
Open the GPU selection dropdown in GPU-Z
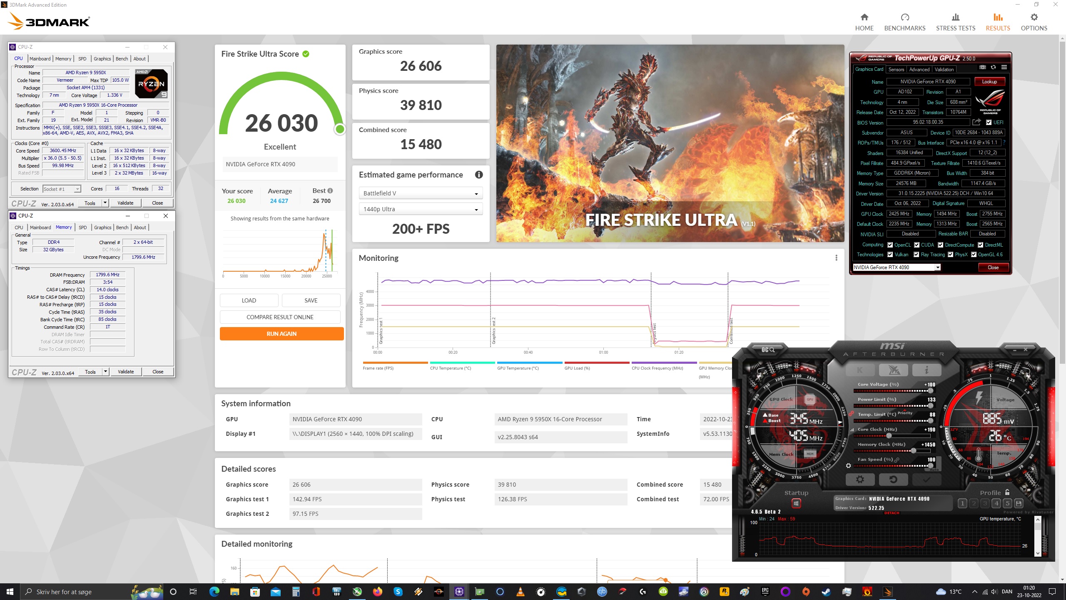coord(896,267)
